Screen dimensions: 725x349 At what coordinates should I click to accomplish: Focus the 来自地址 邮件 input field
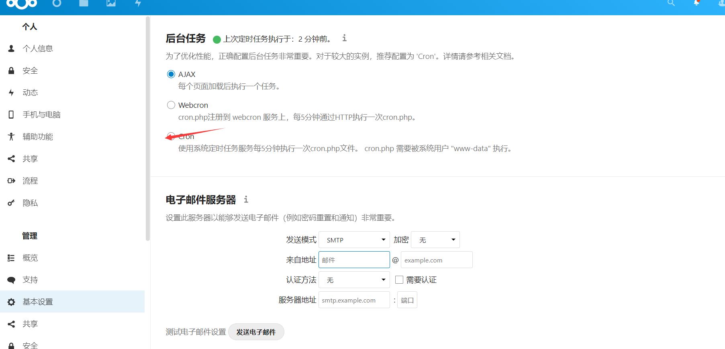coord(354,260)
